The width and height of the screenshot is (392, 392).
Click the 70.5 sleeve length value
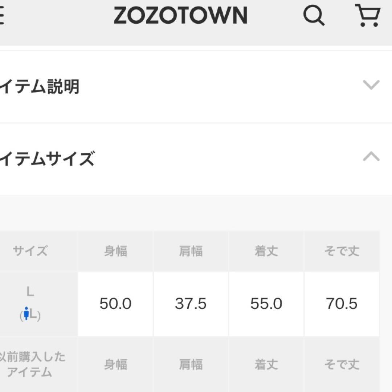[342, 303]
